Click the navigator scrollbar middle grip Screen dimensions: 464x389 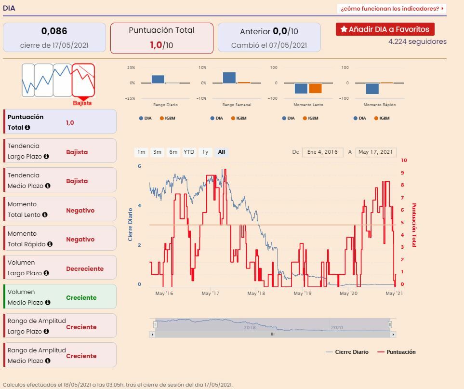(273, 334)
